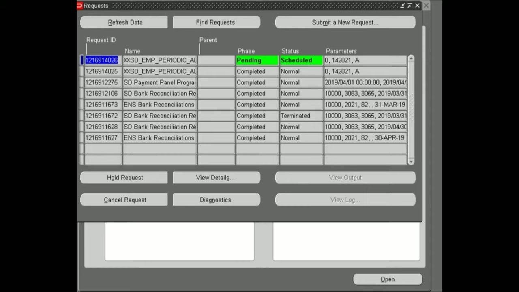Click parameters cell ending 30-APR-19
The width and height of the screenshot is (519, 292).
(x=365, y=138)
